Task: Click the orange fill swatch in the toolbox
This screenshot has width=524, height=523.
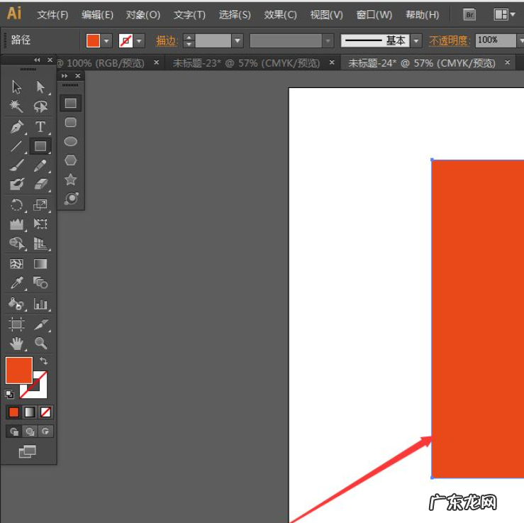Action: [18, 370]
